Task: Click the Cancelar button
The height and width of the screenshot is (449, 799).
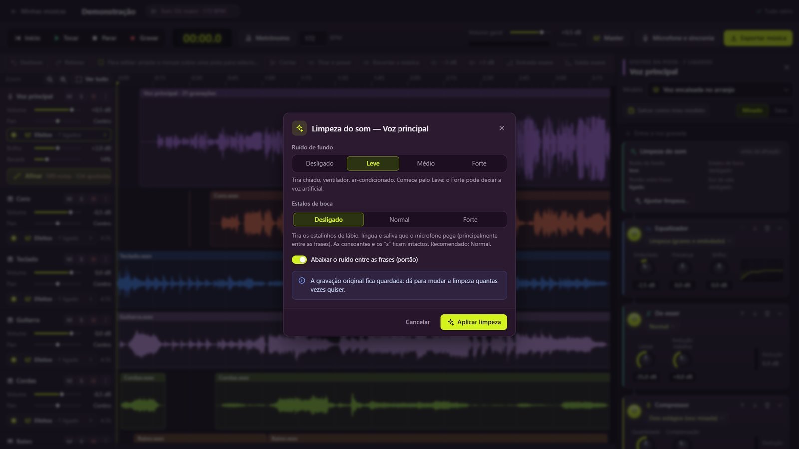Action: coord(418,322)
